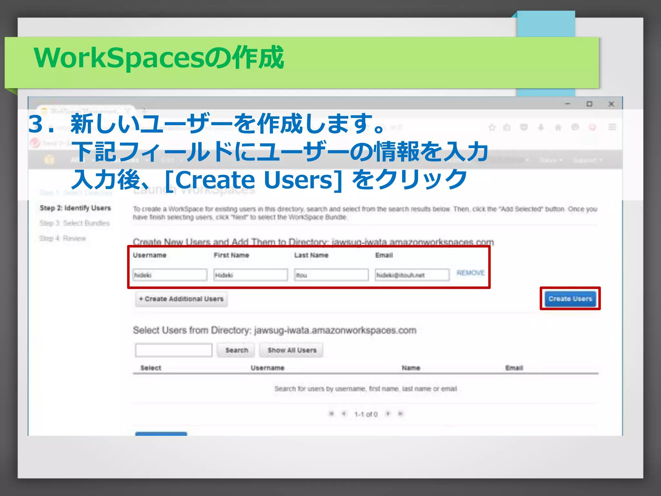This screenshot has height=496, width=661.
Task: Select Step 2: Identify Users
Action: 75,208
